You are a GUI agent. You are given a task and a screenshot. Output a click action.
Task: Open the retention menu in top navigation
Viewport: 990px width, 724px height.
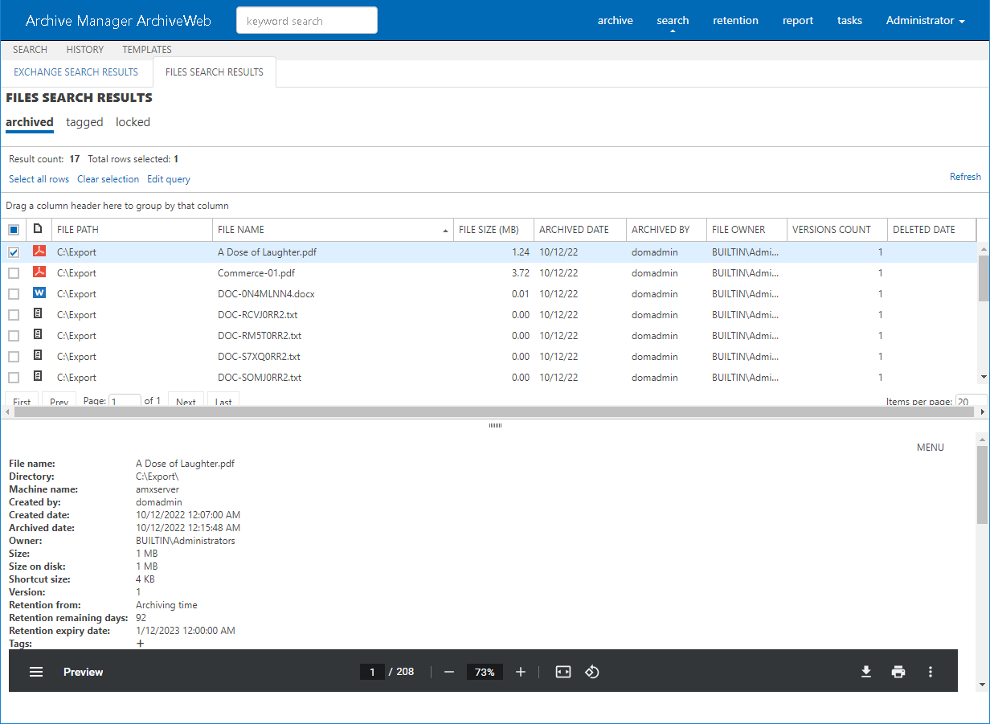pos(735,21)
